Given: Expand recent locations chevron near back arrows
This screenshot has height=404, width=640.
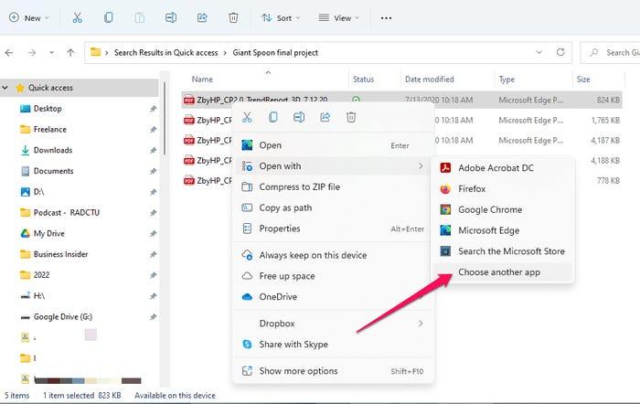Looking at the screenshot, I should tap(51, 53).
